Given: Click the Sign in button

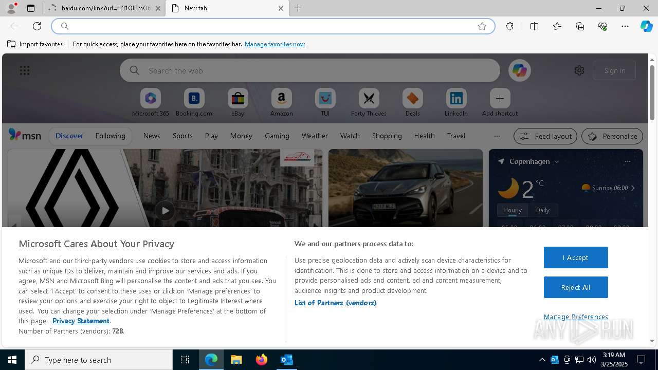Looking at the screenshot, I should click(x=615, y=70).
